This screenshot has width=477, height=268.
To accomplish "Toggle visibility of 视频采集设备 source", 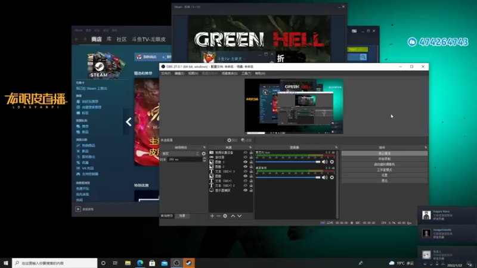I will 245,152.
